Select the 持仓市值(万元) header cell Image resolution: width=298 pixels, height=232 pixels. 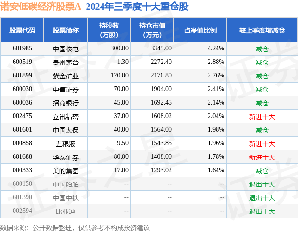pos(152,30)
